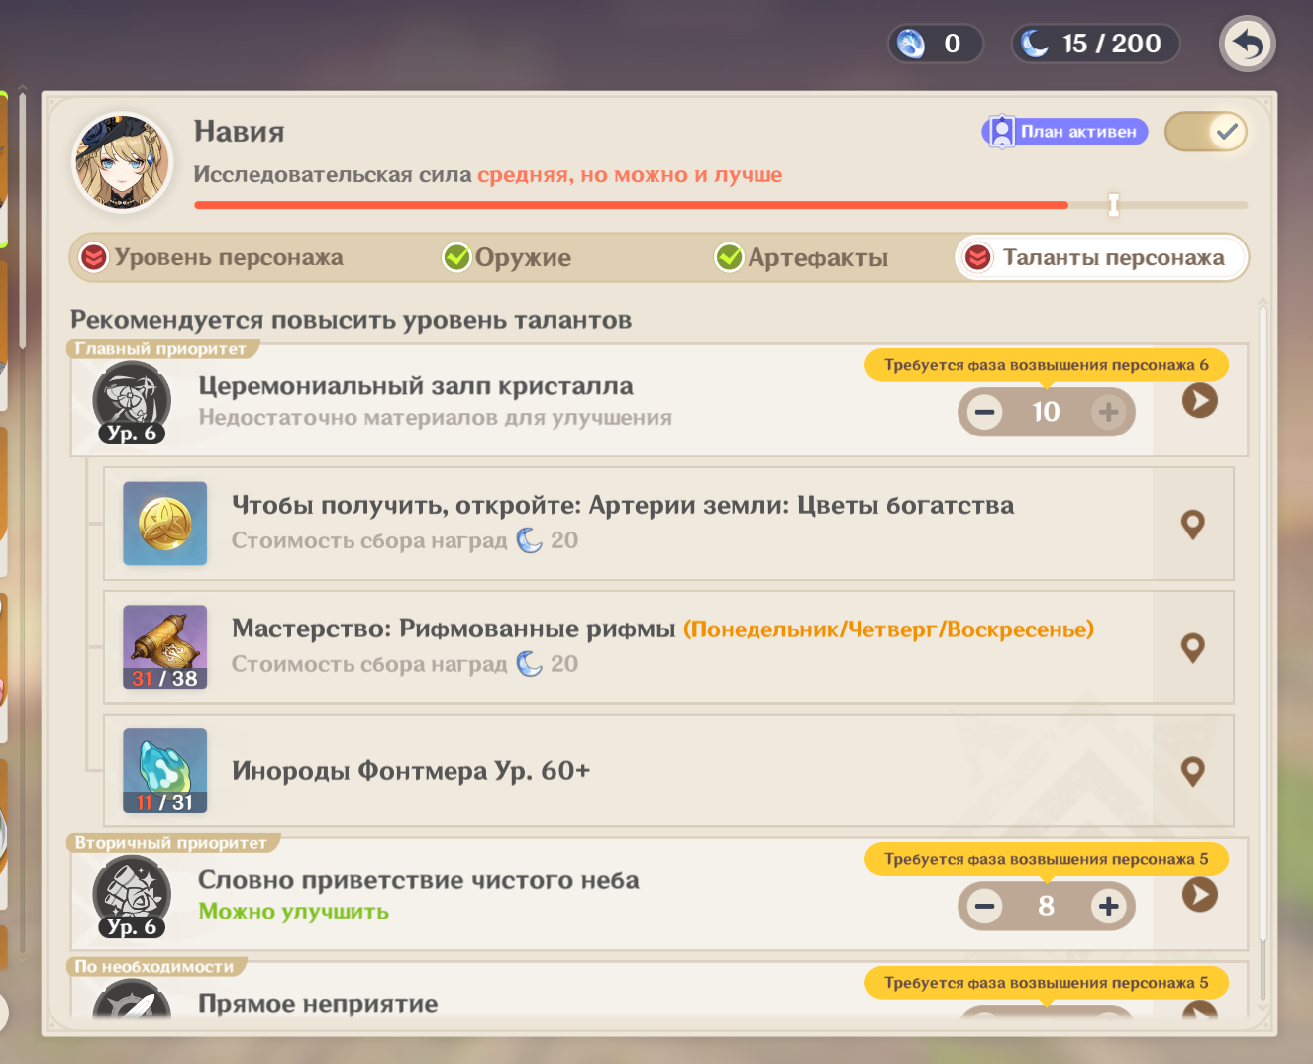Increase Церемониальный залп кристалла target level
The width and height of the screenshot is (1313, 1064).
[x=1108, y=412]
